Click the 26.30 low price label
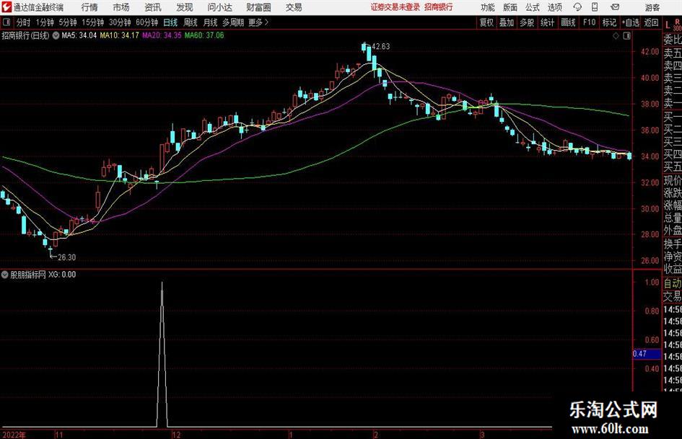Screen dimensions: 682x439 [66, 257]
